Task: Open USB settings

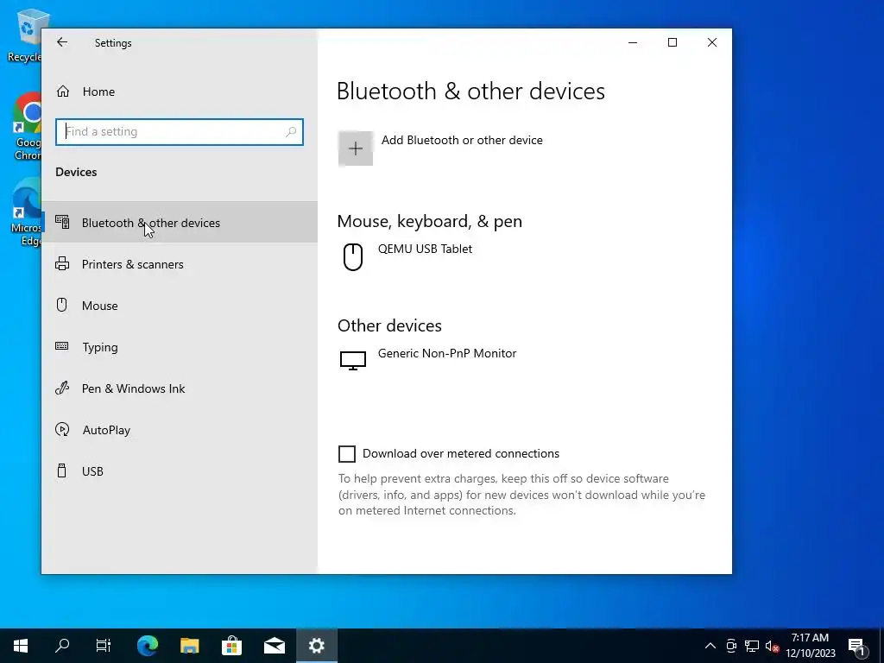Action: tap(180, 471)
